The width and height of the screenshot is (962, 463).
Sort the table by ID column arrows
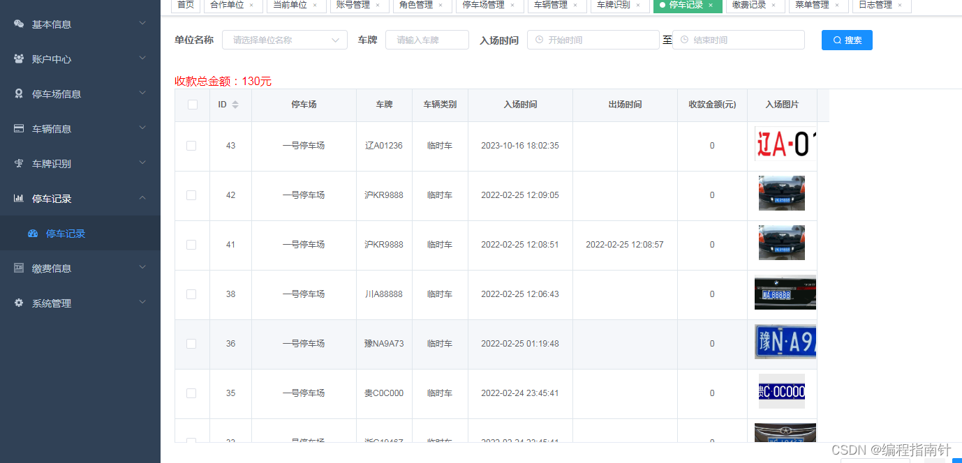(235, 105)
